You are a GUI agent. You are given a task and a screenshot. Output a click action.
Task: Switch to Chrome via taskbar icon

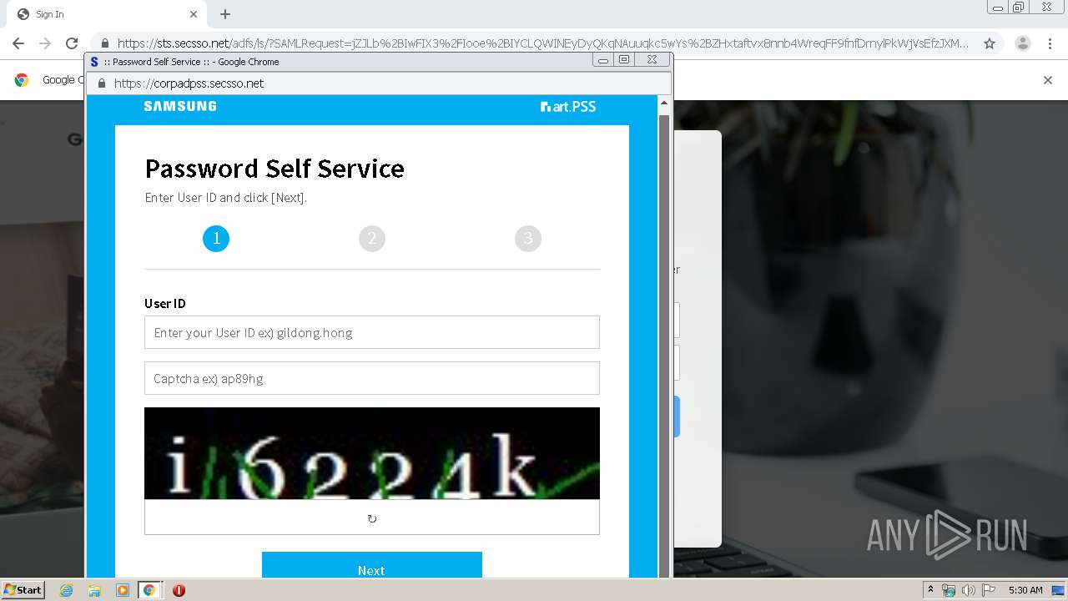[x=149, y=590]
